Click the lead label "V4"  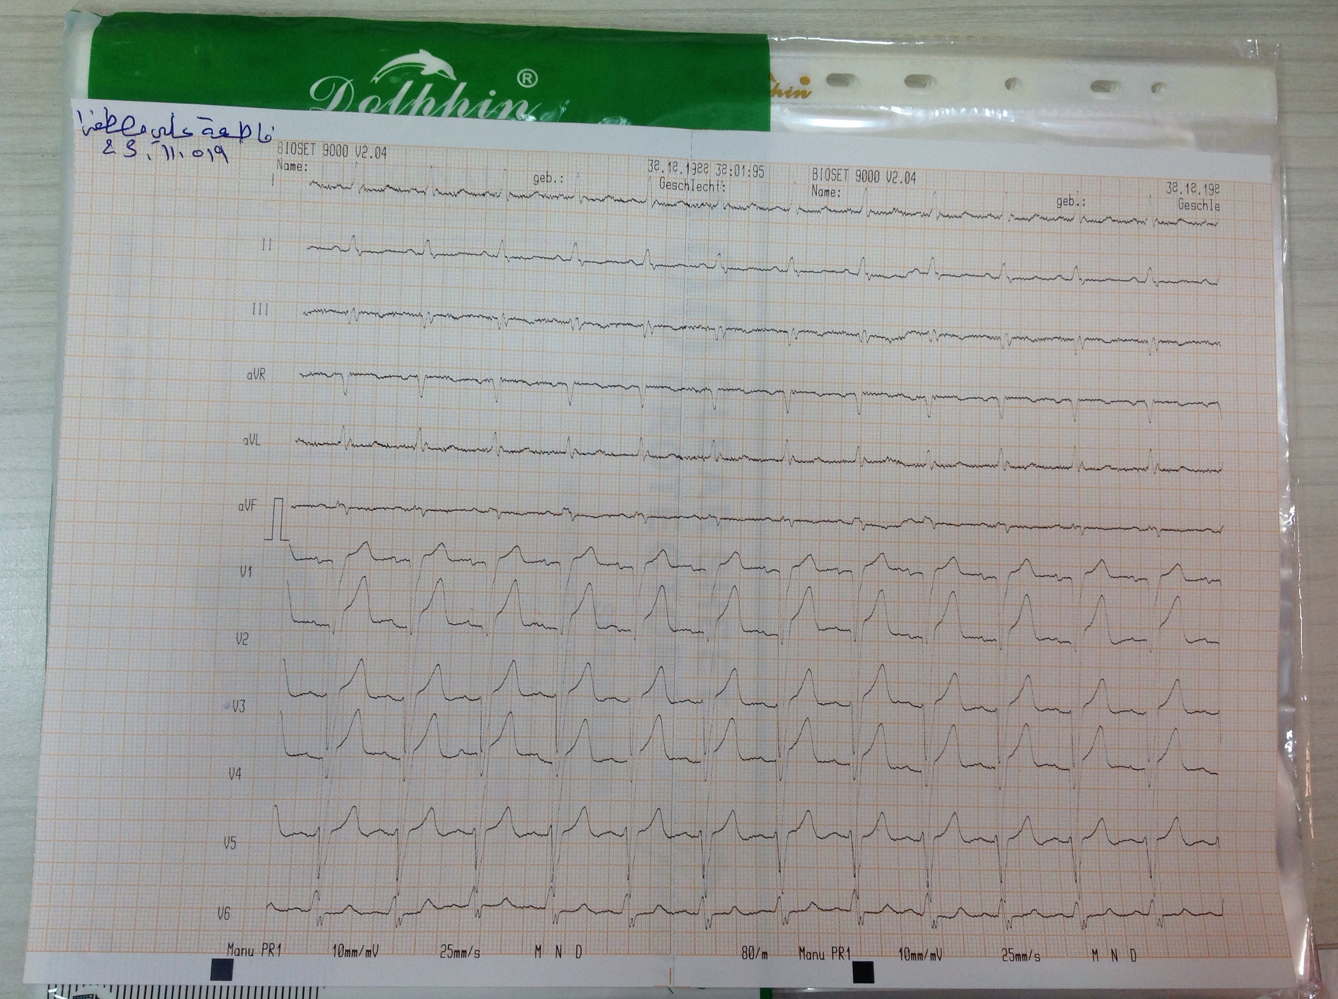235,774
